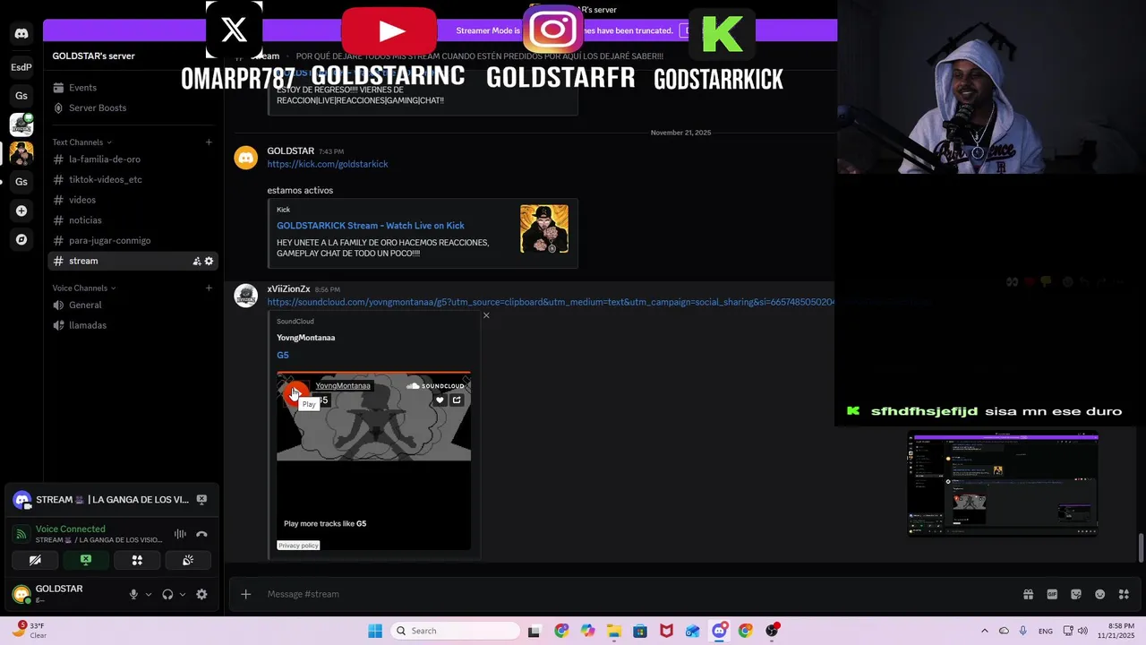Click the Kick embed thumbnail image

pos(544,228)
